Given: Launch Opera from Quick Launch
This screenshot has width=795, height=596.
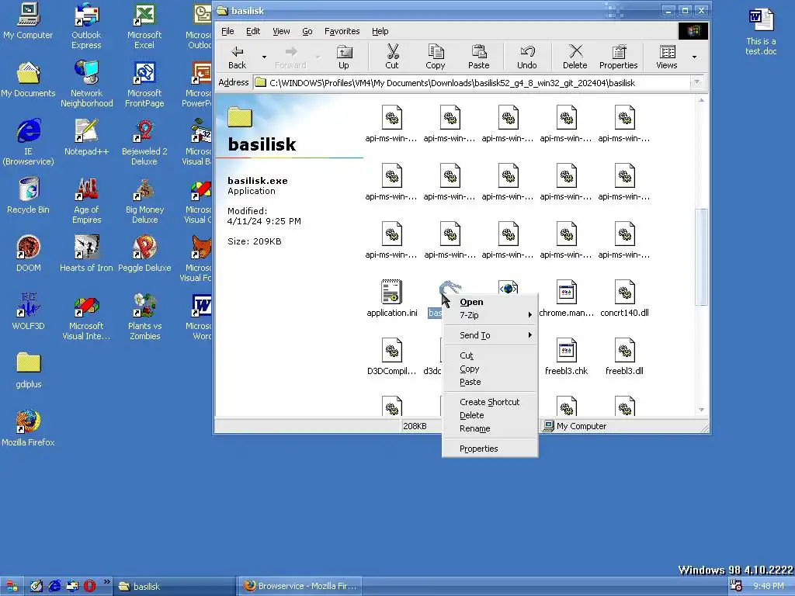Looking at the screenshot, I should coord(90,586).
